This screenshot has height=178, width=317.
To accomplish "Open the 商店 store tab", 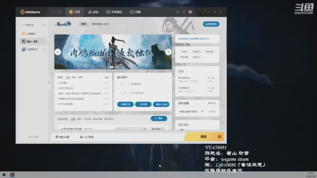I will click(x=93, y=12).
